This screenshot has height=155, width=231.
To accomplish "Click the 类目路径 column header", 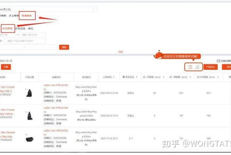I will coord(86,77).
